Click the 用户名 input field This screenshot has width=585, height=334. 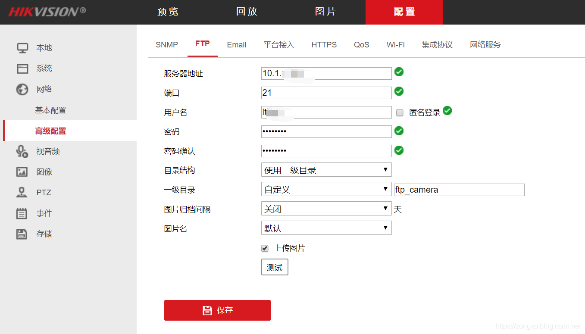coord(326,112)
